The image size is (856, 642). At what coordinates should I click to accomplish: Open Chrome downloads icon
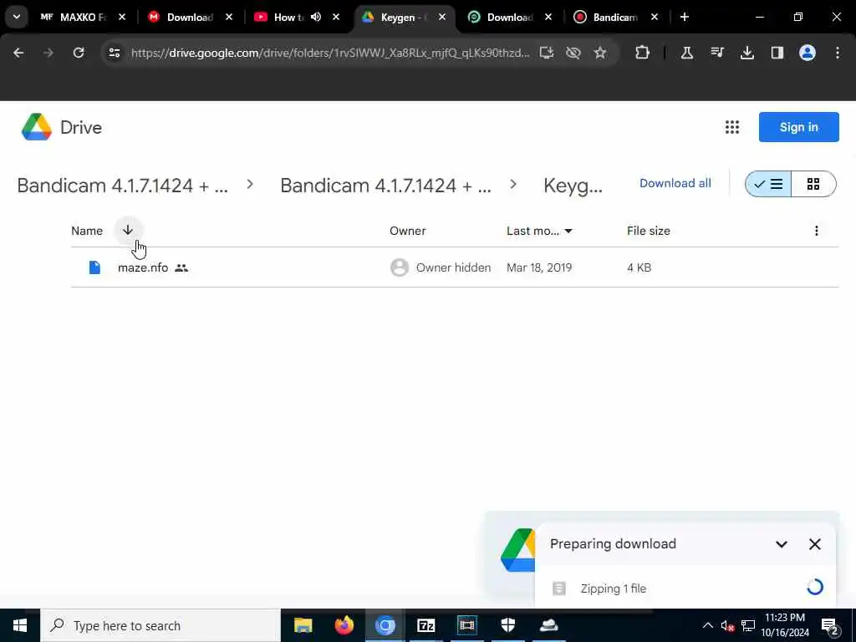coord(747,53)
